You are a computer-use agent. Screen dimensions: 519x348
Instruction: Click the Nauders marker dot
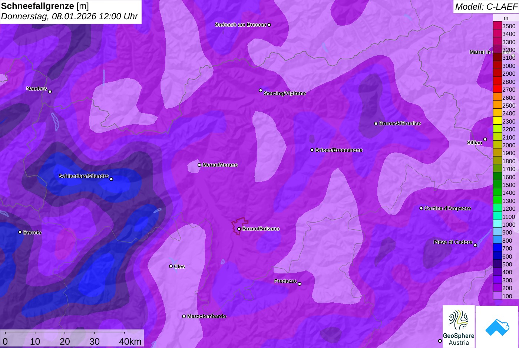pos(50,92)
